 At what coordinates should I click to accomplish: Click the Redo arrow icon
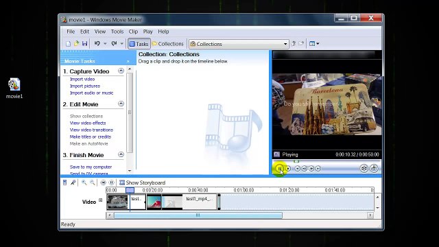click(x=114, y=44)
